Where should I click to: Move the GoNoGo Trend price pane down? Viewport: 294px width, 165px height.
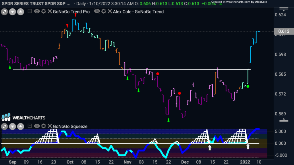coord(13,12)
